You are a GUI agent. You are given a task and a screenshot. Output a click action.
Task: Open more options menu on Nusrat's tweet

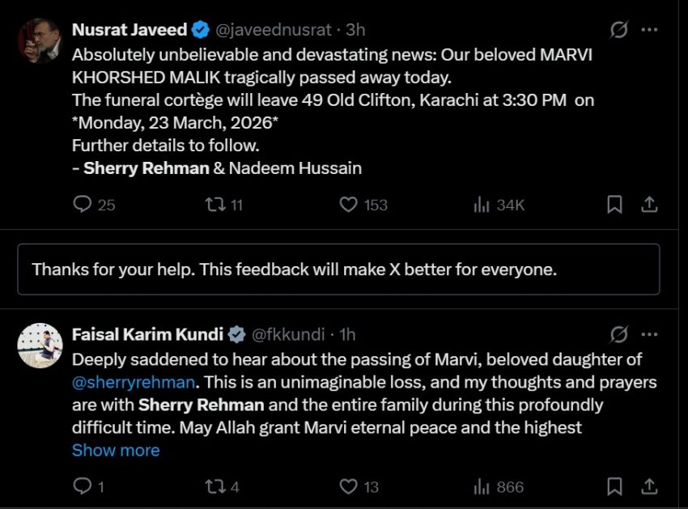coord(649,29)
